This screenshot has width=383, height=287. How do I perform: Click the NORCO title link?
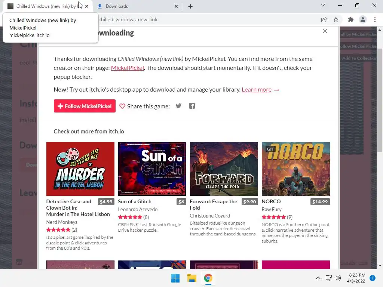pyautogui.click(x=271, y=201)
